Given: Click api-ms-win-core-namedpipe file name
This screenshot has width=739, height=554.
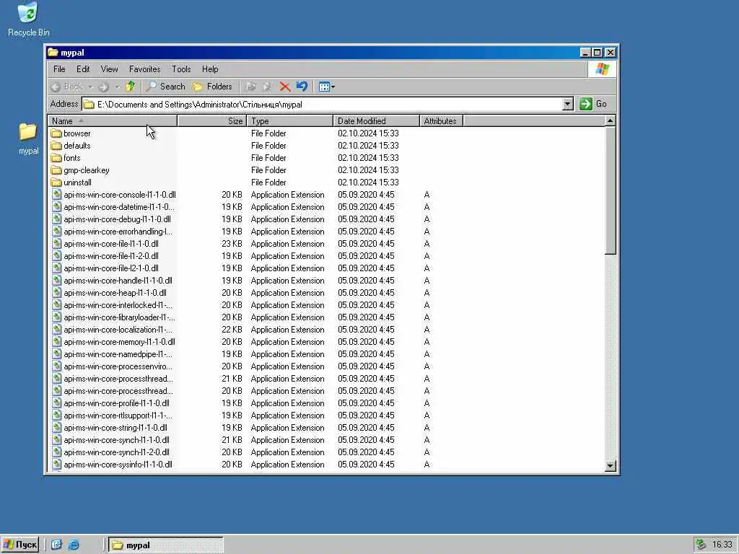Looking at the screenshot, I should (118, 353).
